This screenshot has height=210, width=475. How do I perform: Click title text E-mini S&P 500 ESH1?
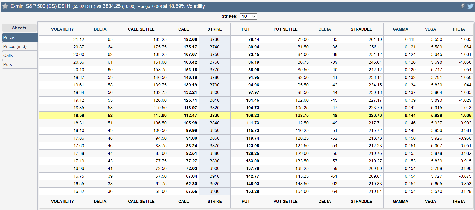(x=41, y=6)
